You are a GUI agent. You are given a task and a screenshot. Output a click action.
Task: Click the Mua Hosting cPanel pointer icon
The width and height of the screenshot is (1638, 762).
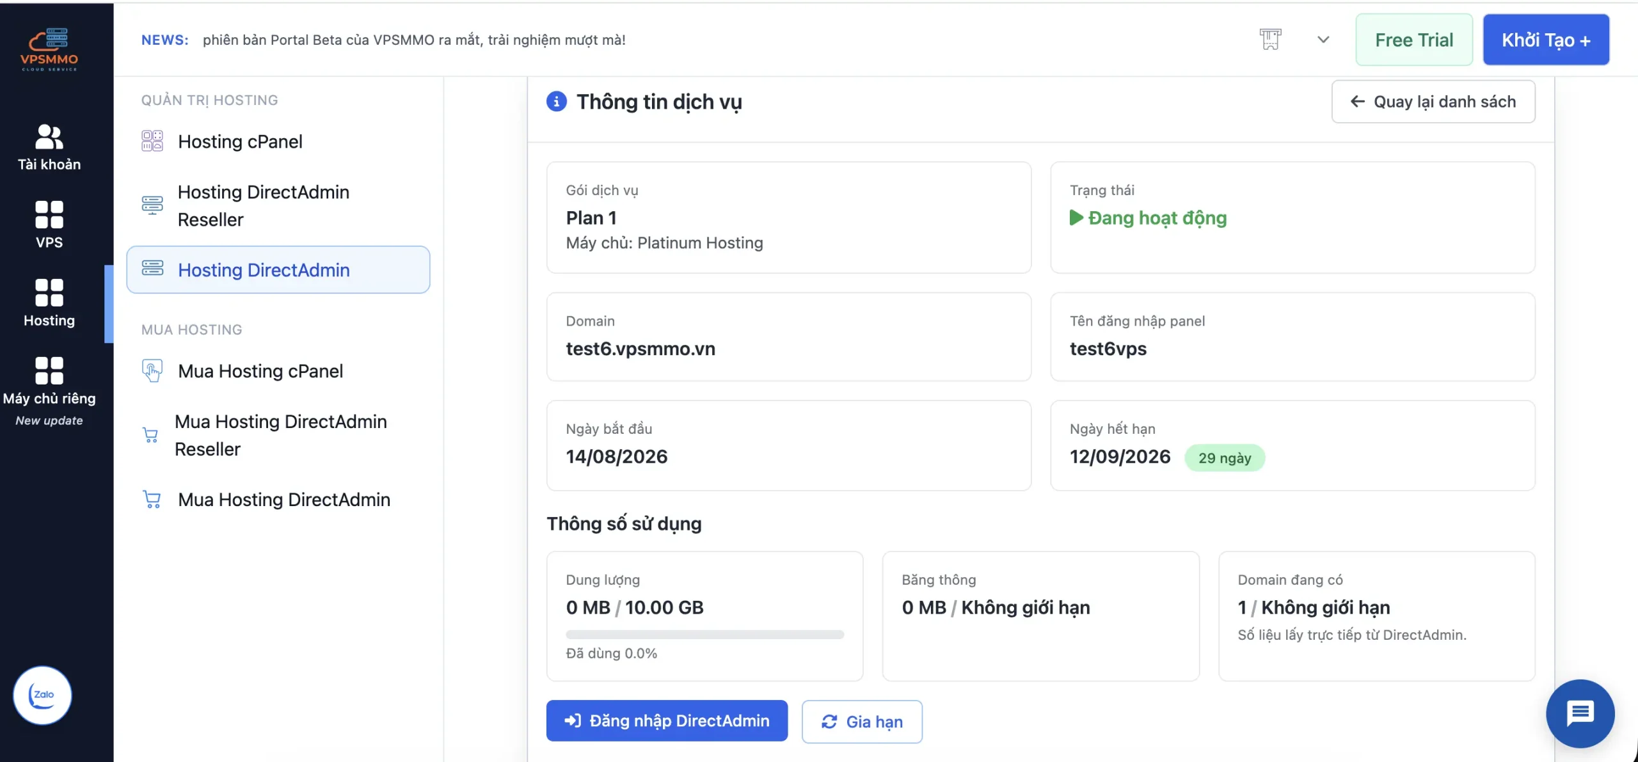point(152,371)
